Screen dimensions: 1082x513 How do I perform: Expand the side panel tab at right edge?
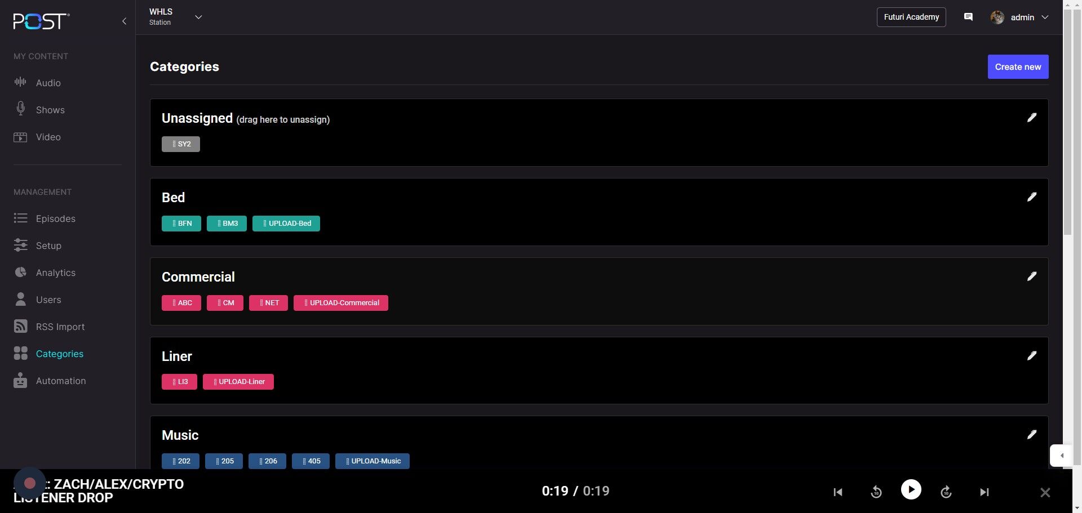pyautogui.click(x=1061, y=456)
